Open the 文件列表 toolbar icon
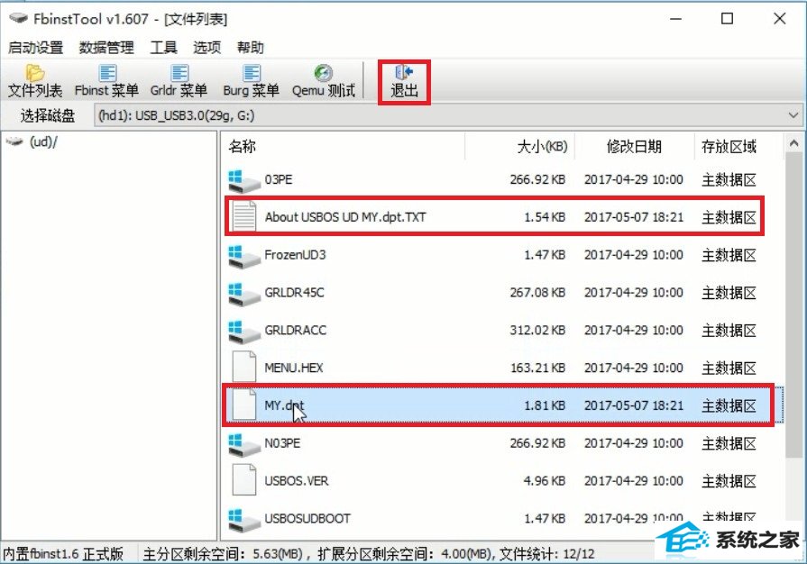Image resolution: width=807 pixels, height=564 pixels. point(35,81)
